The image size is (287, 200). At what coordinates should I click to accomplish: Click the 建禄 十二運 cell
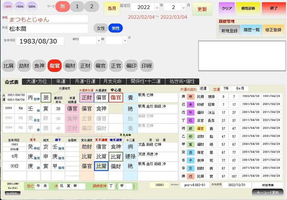130,156
